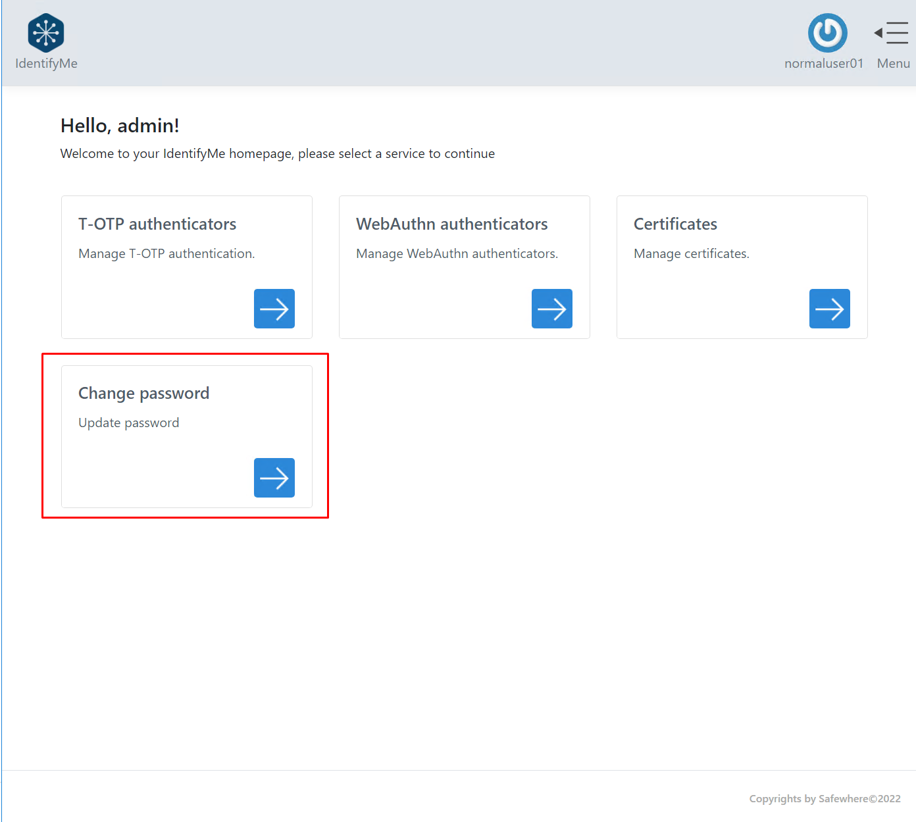Click the Copyrights by Safewhere footer text

tap(825, 799)
